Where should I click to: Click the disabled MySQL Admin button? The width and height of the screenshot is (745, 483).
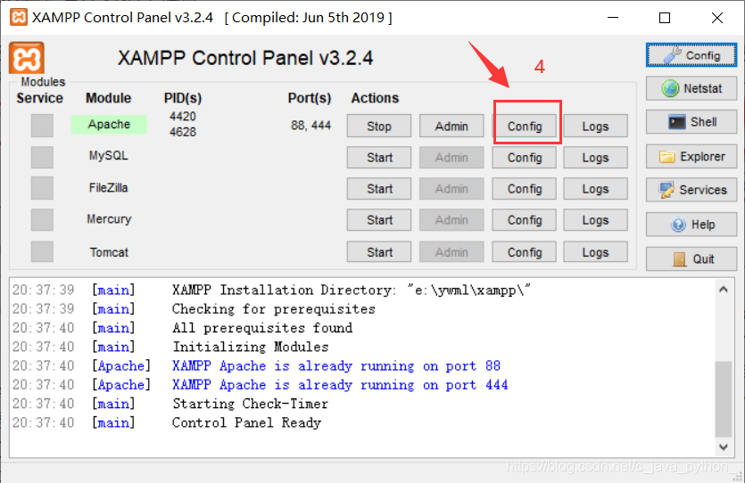(451, 157)
